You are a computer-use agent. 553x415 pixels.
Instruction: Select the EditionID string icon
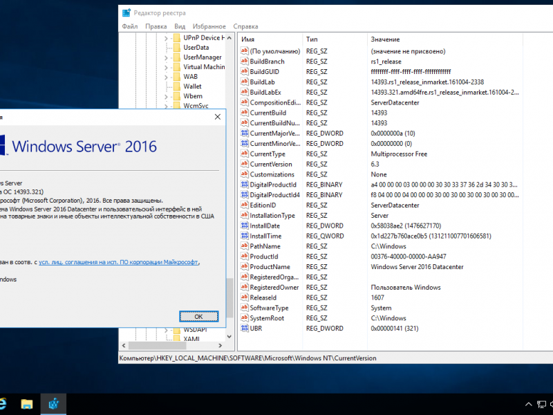[245, 205]
